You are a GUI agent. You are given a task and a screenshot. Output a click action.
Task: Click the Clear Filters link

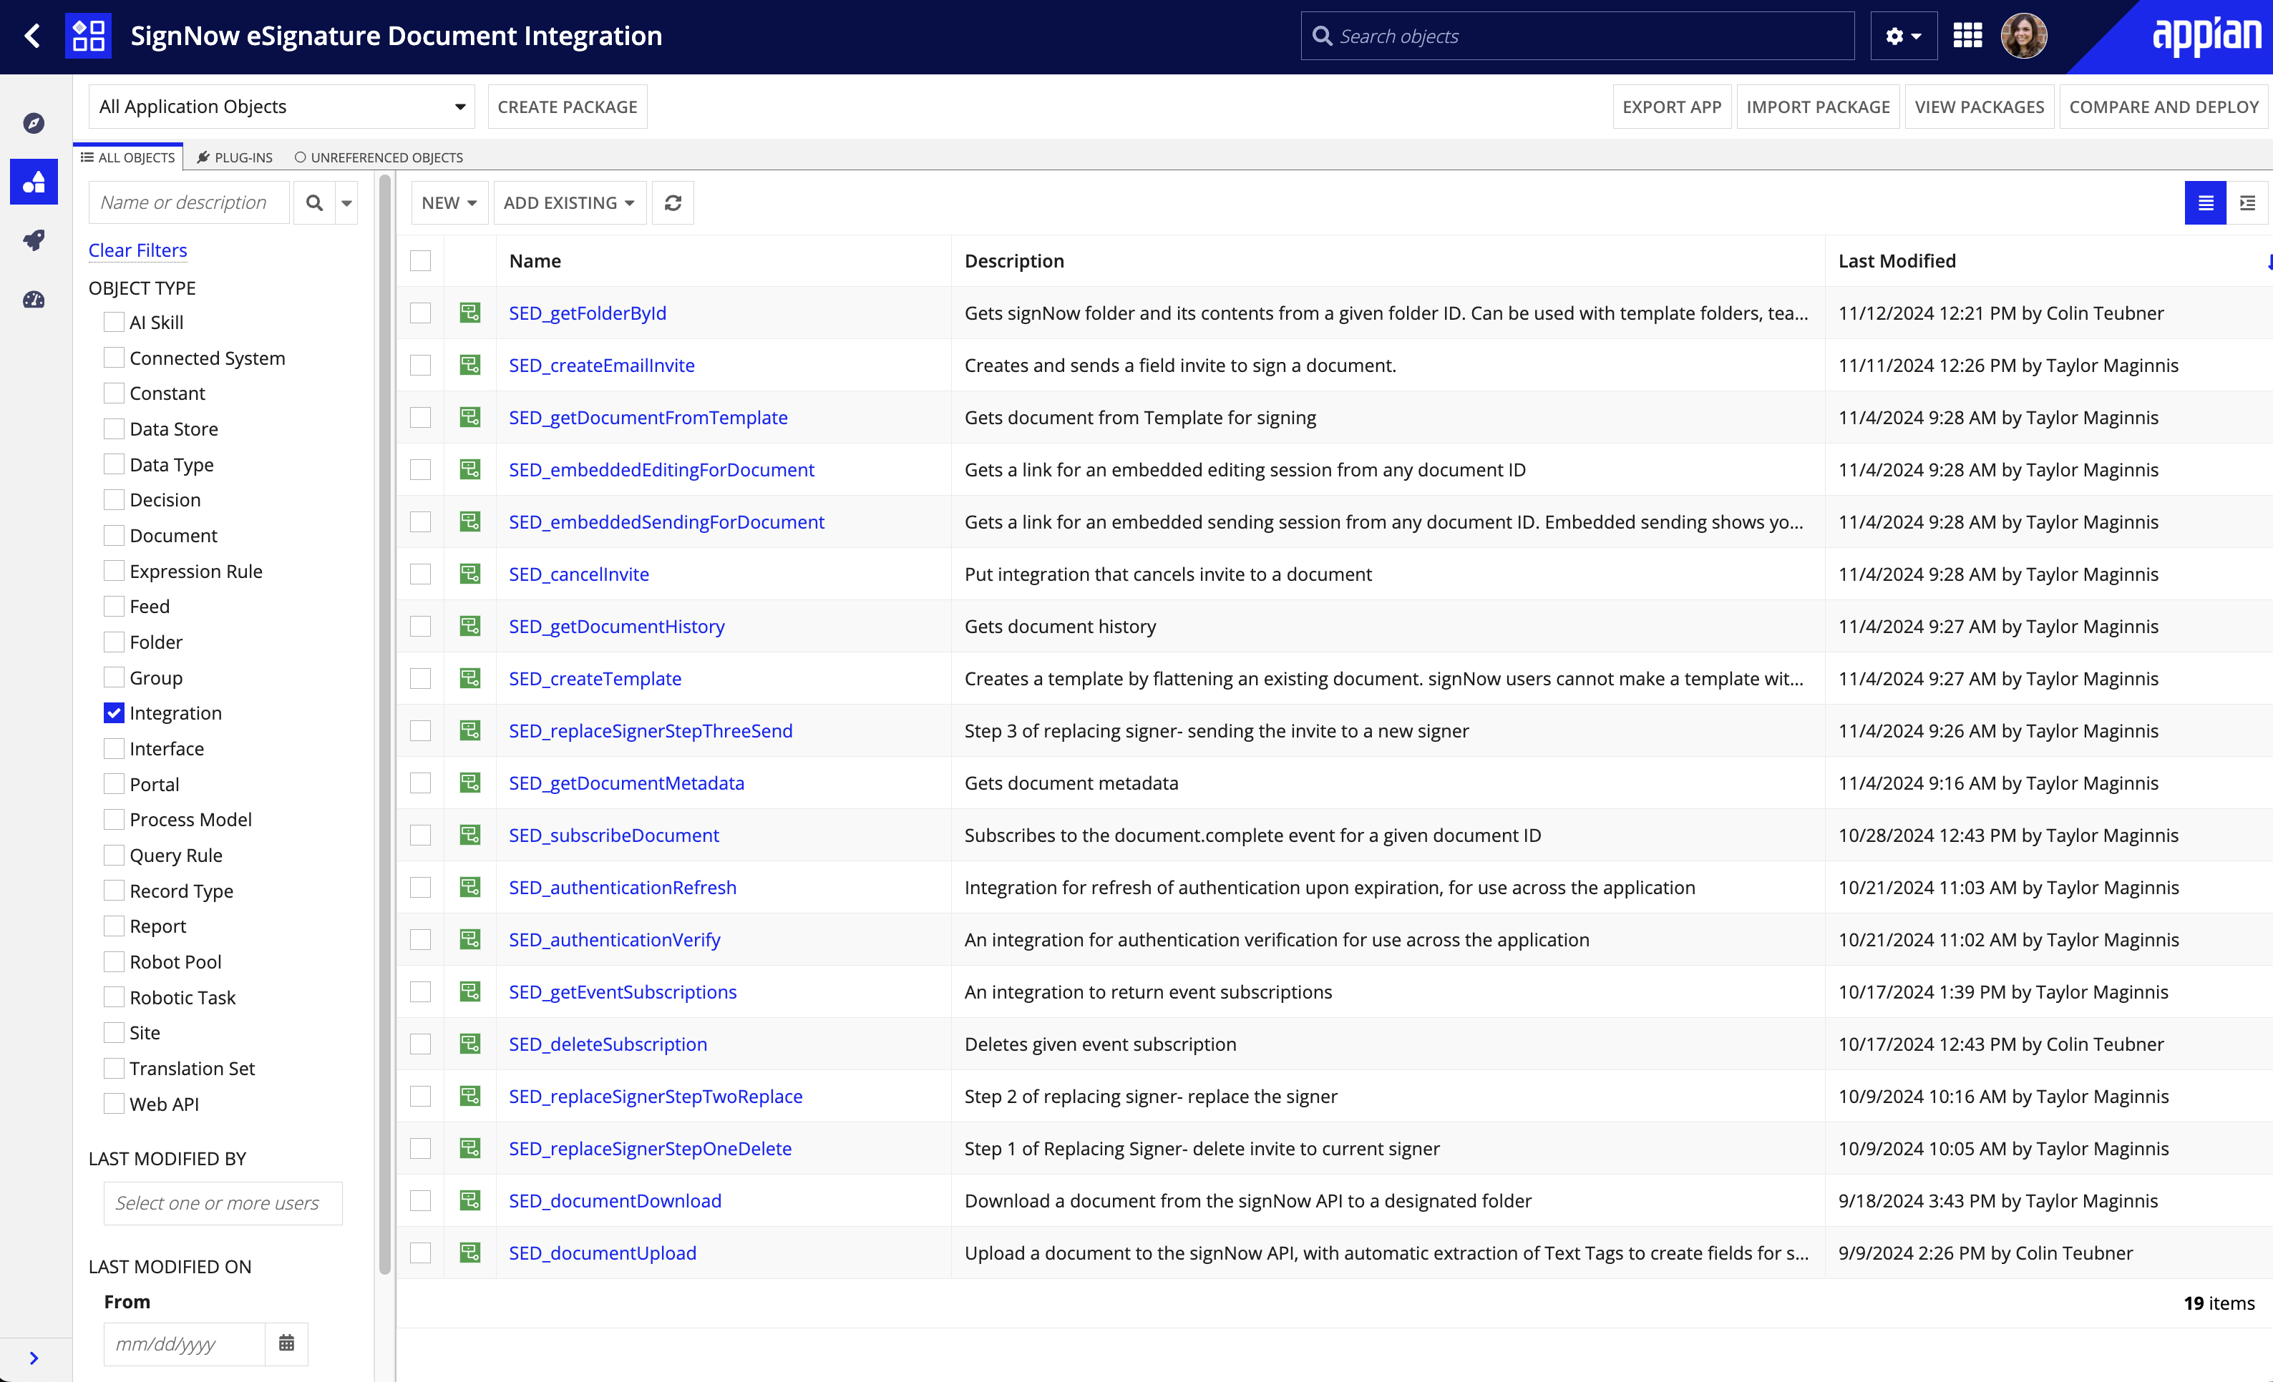click(x=137, y=250)
